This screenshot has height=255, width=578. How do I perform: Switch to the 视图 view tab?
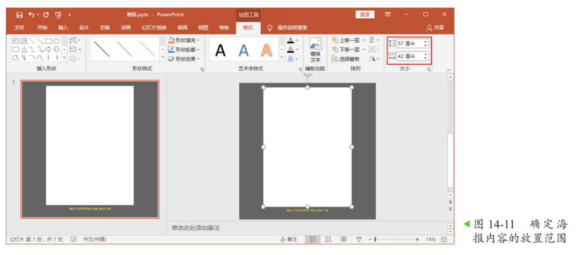pyautogui.click(x=203, y=28)
